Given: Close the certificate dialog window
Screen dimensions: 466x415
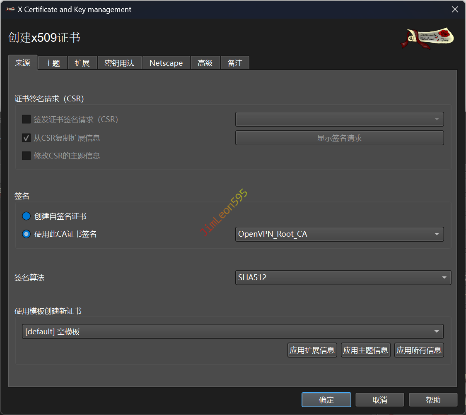Looking at the screenshot, I should (455, 10).
